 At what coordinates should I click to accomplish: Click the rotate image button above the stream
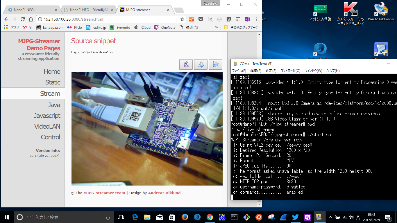pyautogui.click(x=186, y=64)
